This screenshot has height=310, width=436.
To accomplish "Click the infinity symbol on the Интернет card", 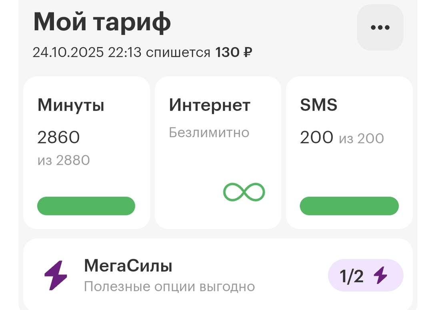I will tap(243, 192).
